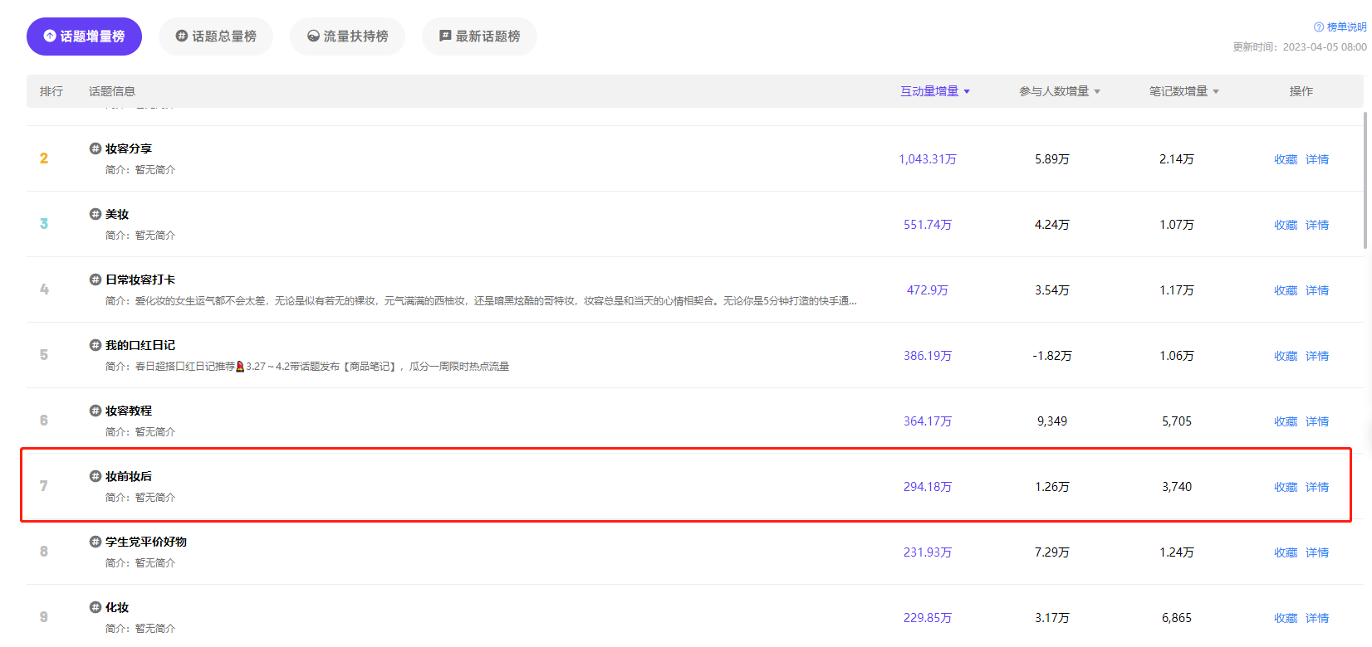Click the update time 2023-04-05 08:00

click(x=1325, y=47)
